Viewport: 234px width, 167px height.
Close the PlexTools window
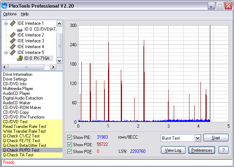[228, 6]
